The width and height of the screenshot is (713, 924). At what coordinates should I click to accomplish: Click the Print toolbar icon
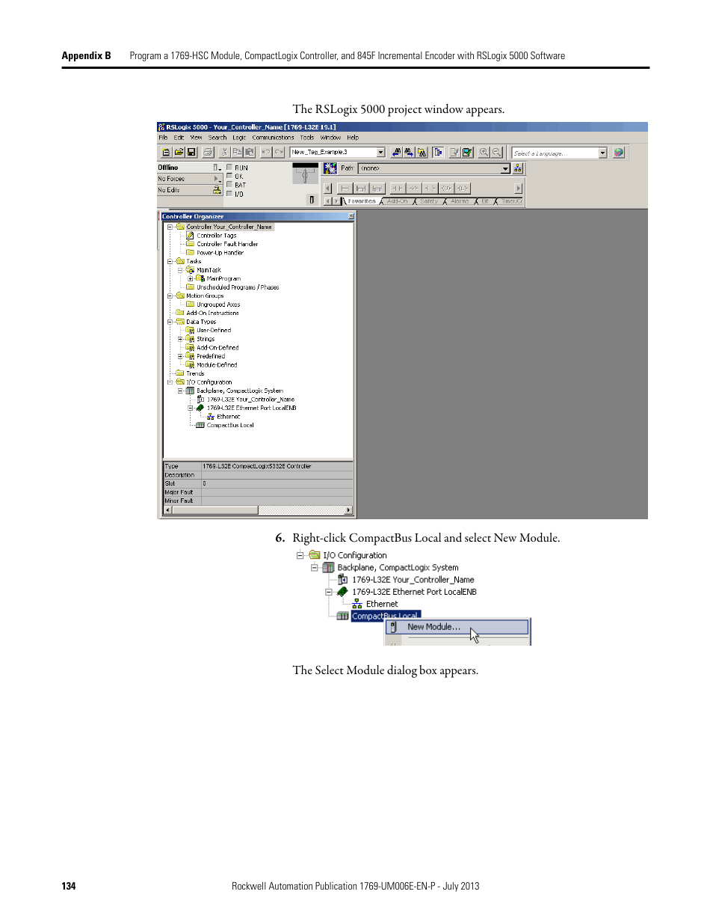[x=208, y=152]
